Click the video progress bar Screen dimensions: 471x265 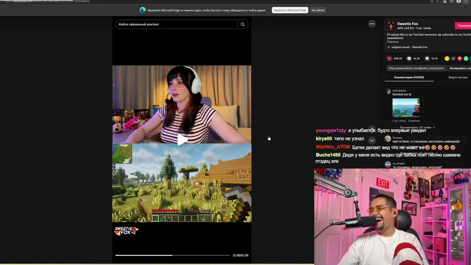coord(172,255)
